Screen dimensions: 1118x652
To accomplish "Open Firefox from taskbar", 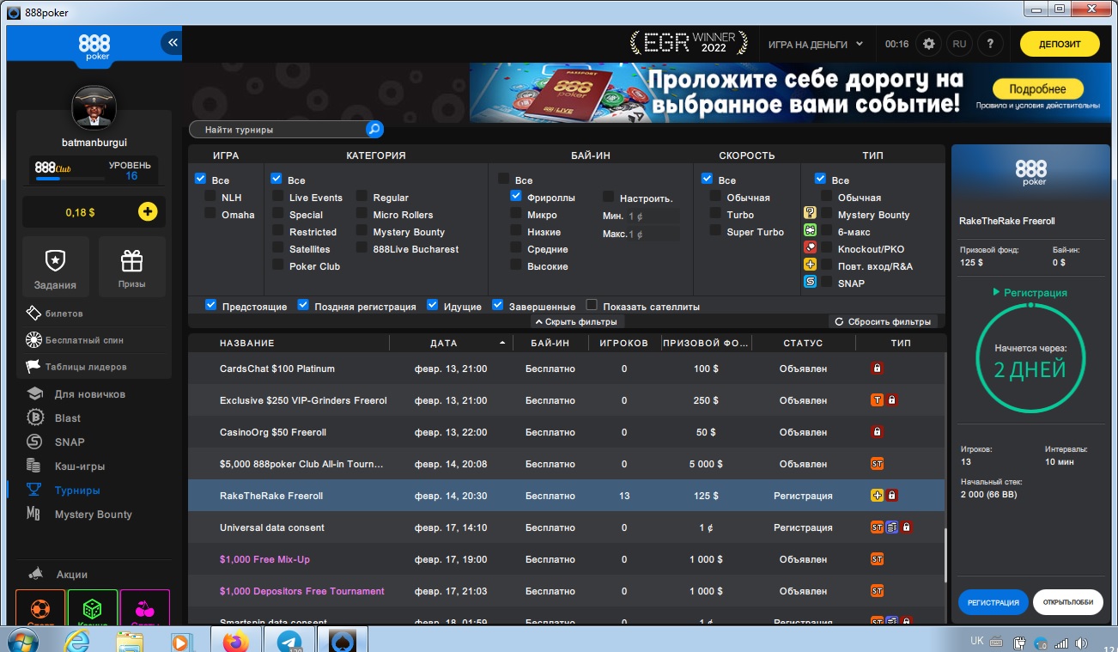I will click(234, 641).
